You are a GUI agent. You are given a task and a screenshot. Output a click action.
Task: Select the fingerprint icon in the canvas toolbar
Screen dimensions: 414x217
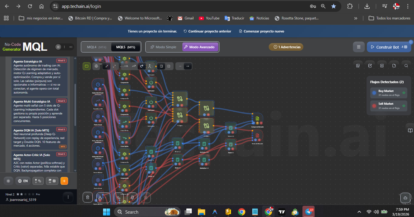click(x=96, y=66)
